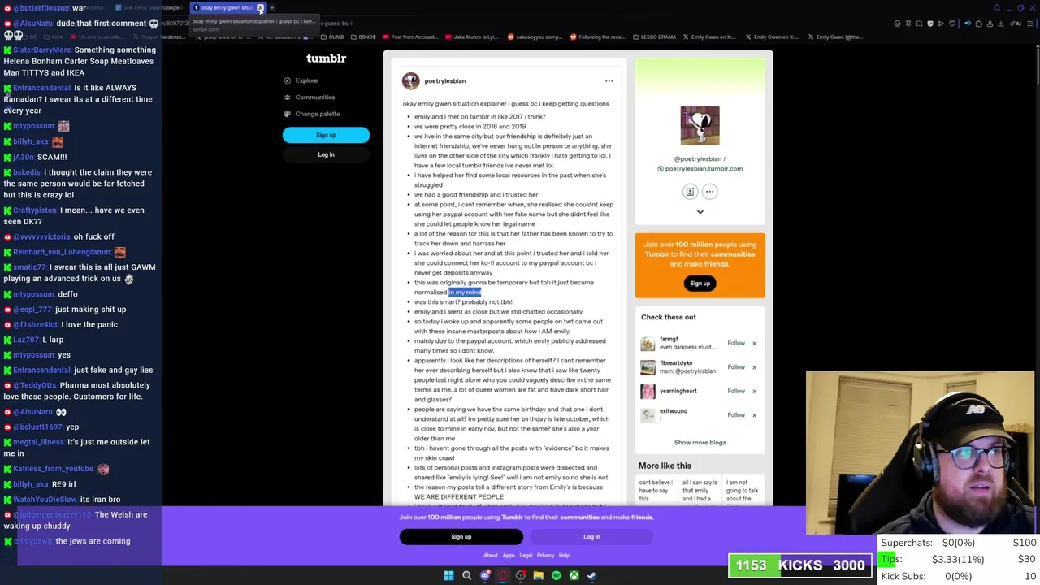Open the extensions cube icon
This screenshot has width=1040, height=585.
tap(979, 24)
